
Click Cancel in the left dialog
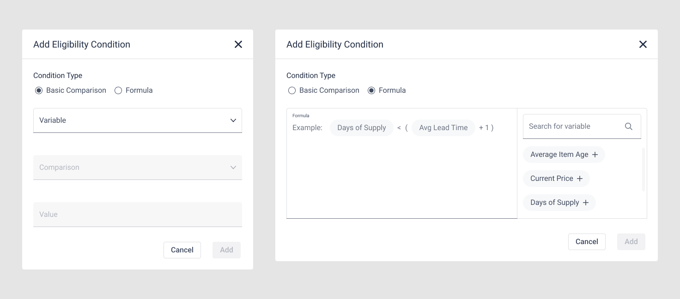click(x=182, y=250)
